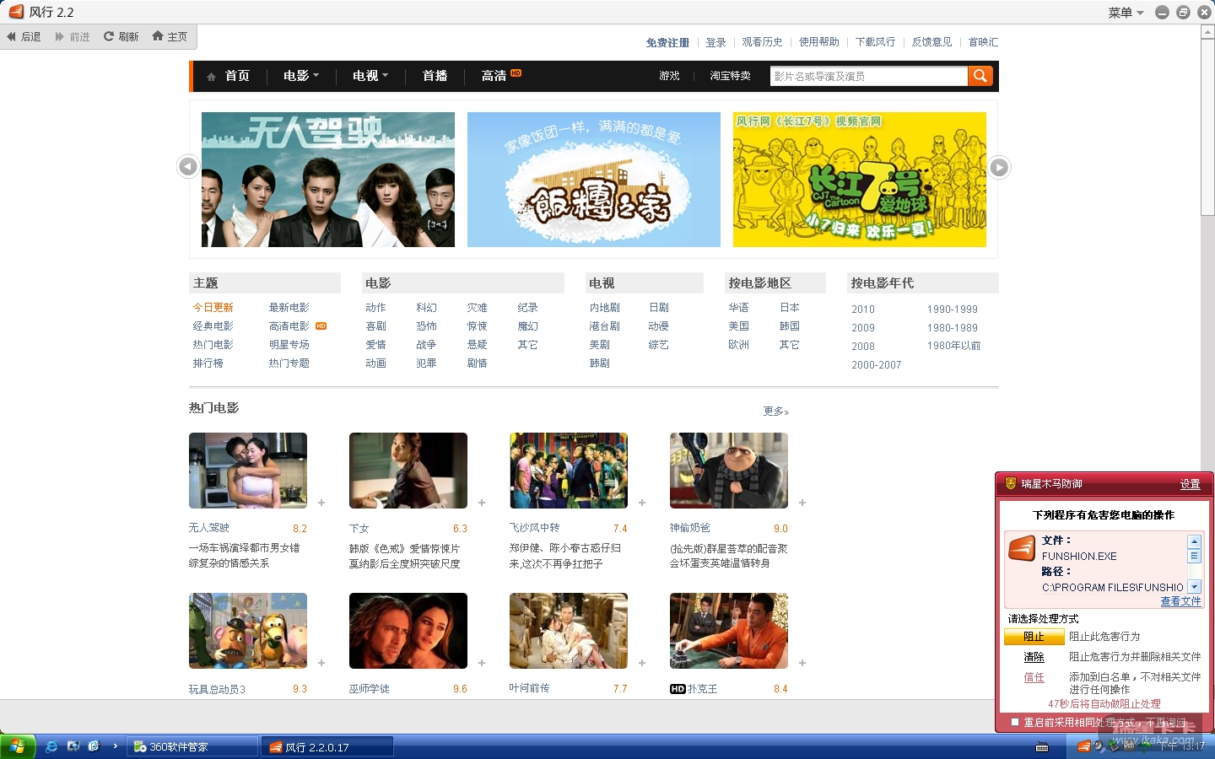Open the 使用帮助 help link
Screen dimensions: 1215x759
point(818,42)
